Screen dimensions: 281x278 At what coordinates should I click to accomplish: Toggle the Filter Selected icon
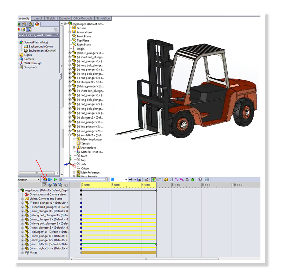[60, 185]
